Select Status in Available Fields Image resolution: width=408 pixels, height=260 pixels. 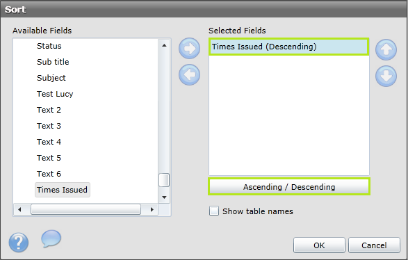pos(49,46)
